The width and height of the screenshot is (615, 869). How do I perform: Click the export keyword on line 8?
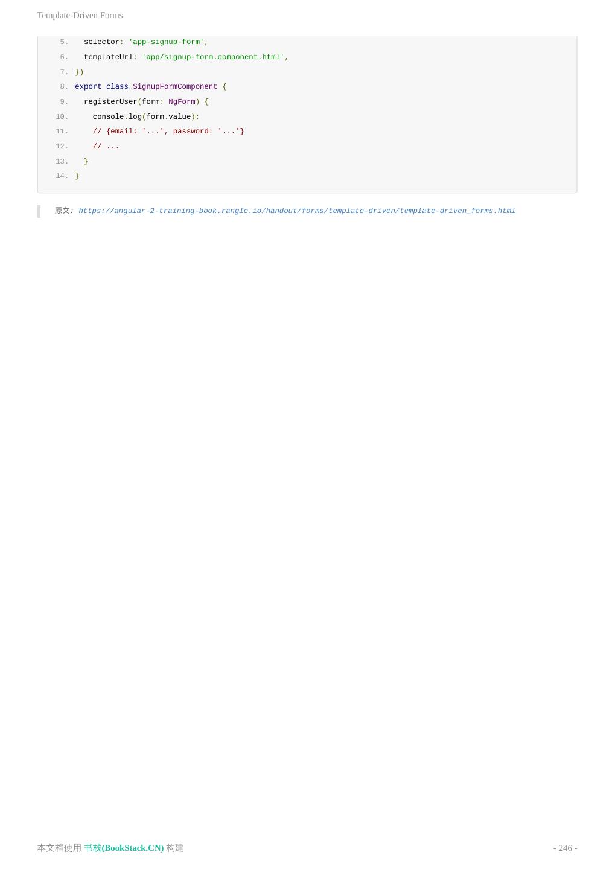[x=88, y=87]
